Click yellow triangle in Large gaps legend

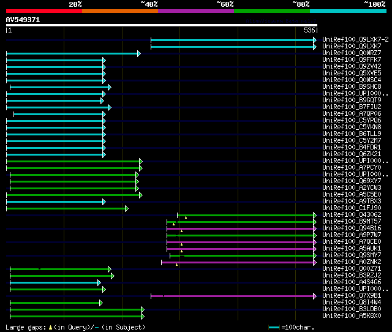pyautogui.click(x=50, y=327)
